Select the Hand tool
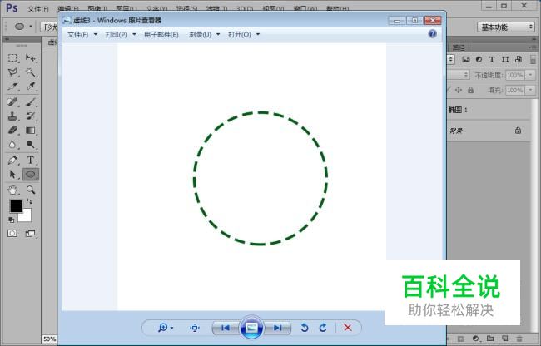 click(x=12, y=190)
